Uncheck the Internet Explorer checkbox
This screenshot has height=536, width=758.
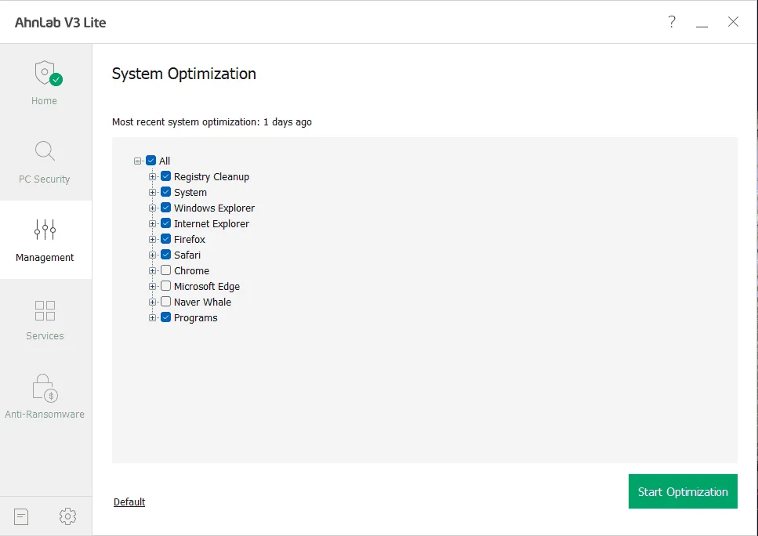click(x=166, y=223)
